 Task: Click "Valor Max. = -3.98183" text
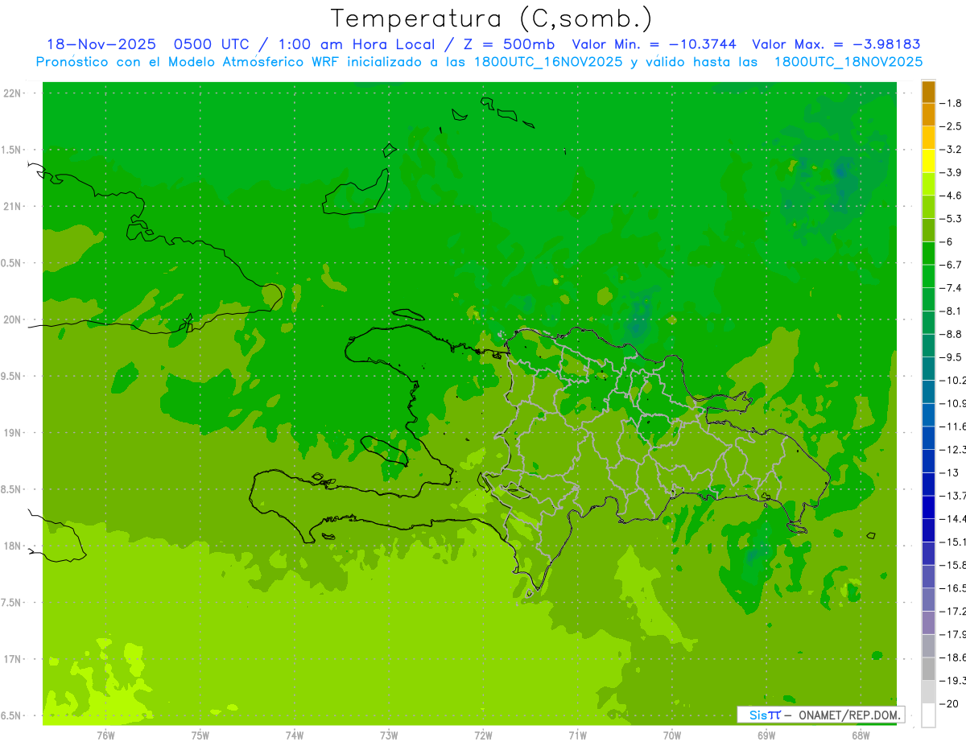[836, 44]
